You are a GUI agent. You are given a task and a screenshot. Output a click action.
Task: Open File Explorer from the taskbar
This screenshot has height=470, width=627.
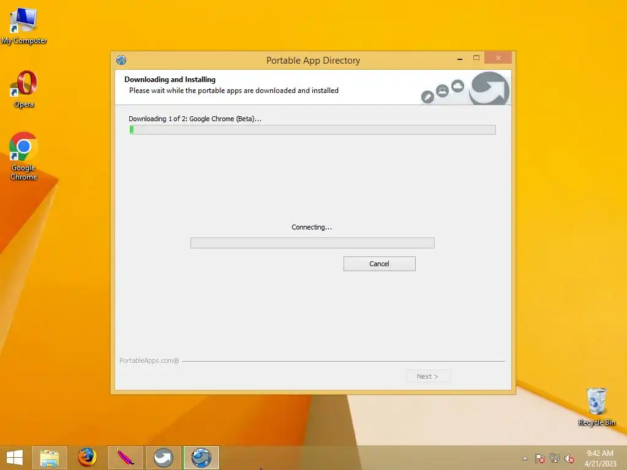click(50, 458)
